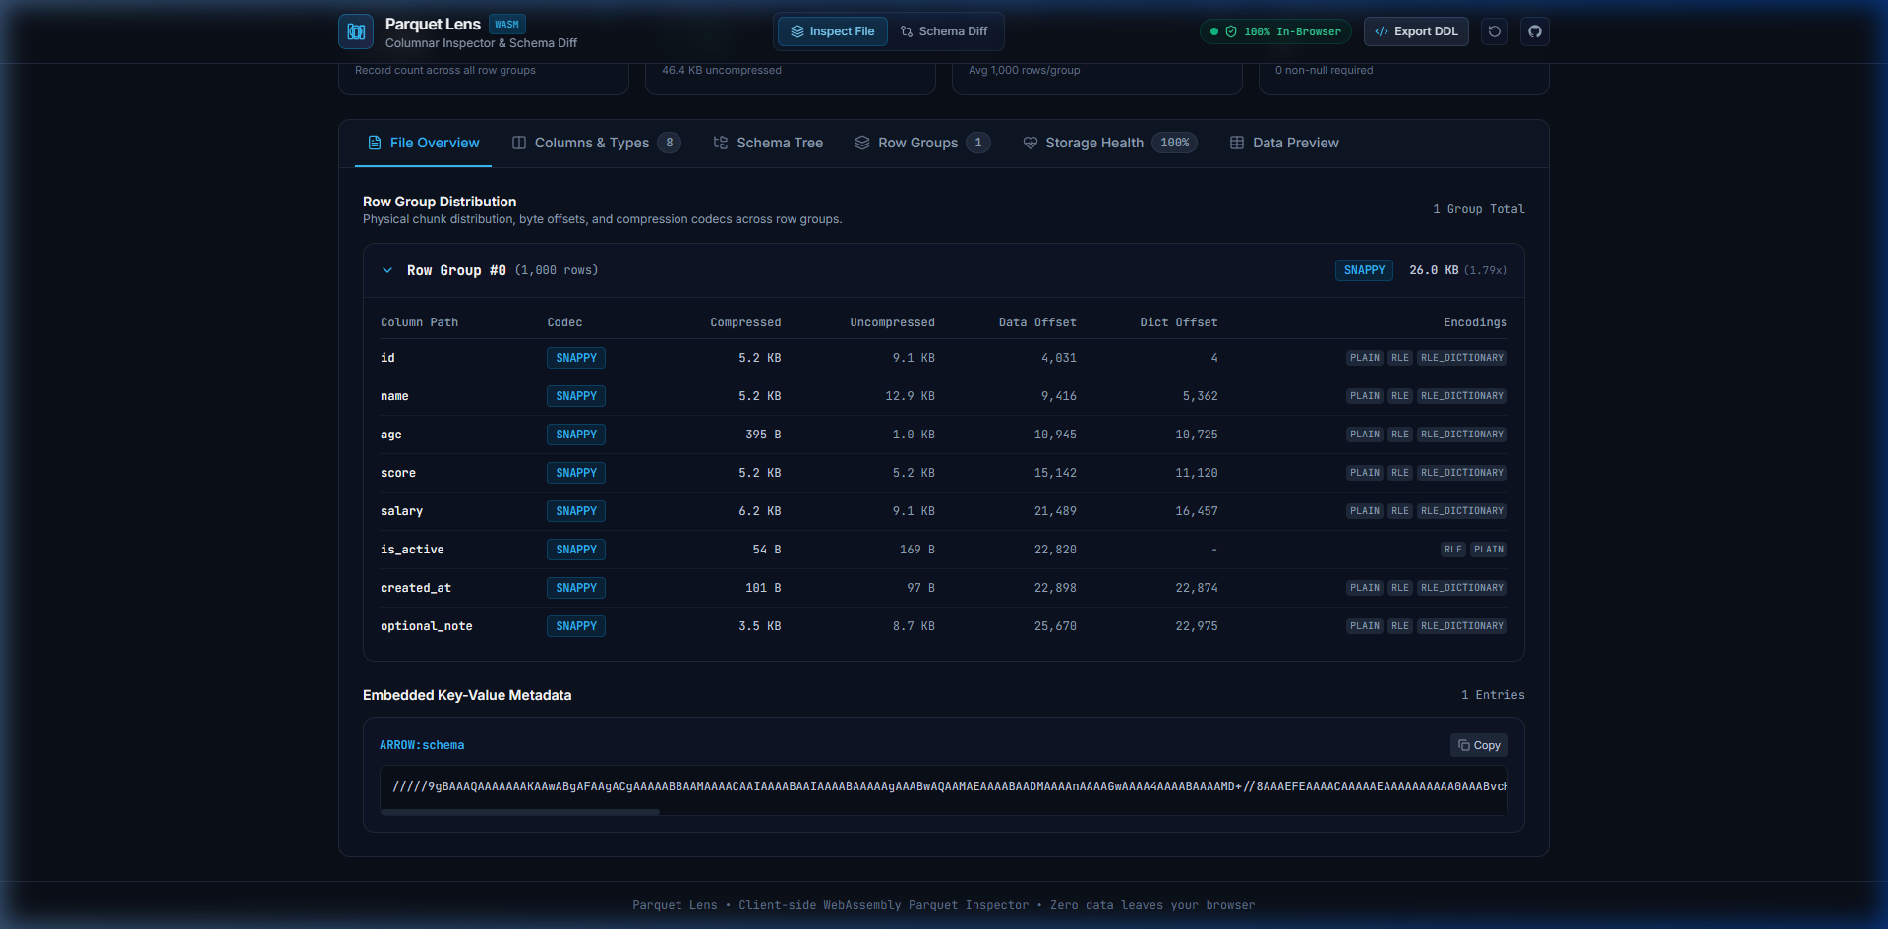Select the File Overview tab
1888x929 pixels.
(x=424, y=143)
